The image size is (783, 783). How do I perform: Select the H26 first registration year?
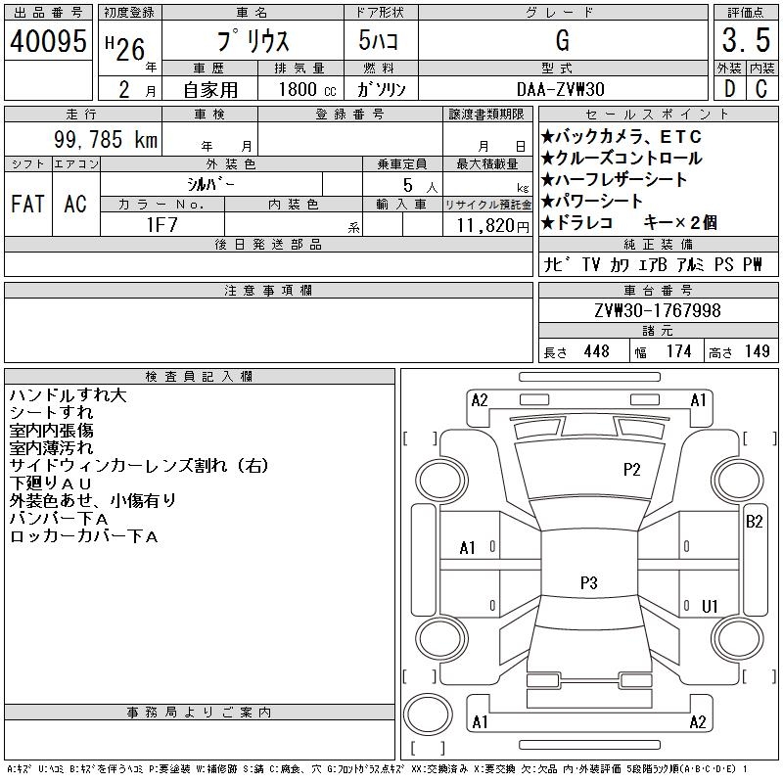tap(125, 48)
